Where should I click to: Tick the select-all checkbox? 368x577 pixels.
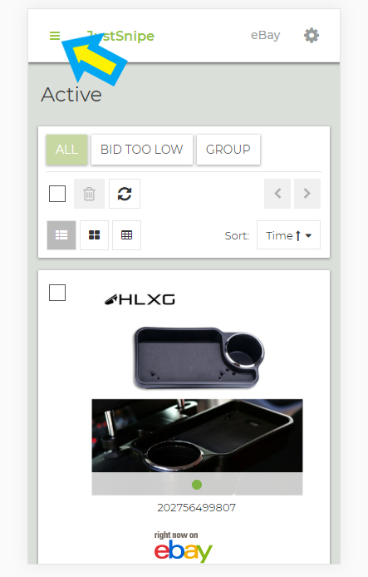tap(57, 194)
